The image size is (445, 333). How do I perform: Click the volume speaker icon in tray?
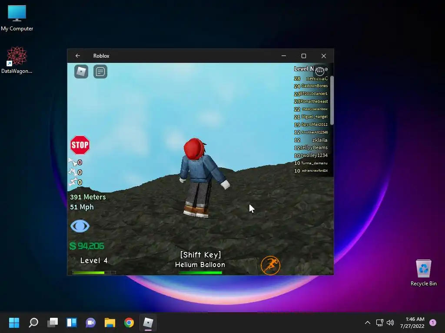coord(390,323)
